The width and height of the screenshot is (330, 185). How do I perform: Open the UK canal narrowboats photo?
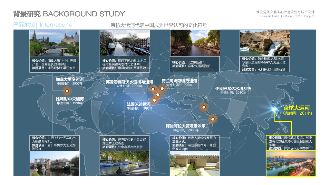[125, 43]
